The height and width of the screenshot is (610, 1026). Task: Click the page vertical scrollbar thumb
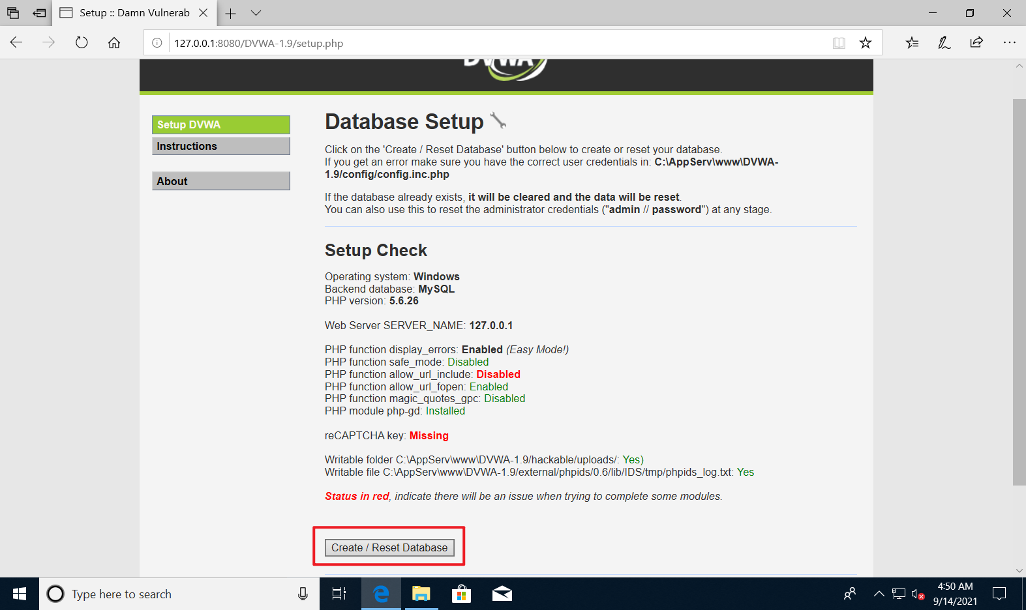1019,292
